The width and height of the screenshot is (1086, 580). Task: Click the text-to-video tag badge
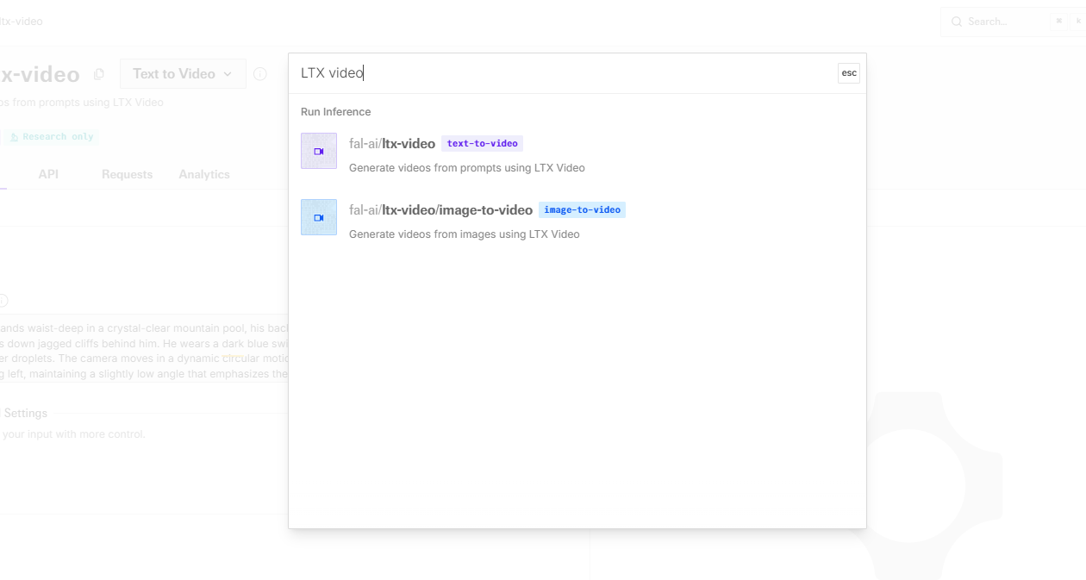tap(482, 143)
